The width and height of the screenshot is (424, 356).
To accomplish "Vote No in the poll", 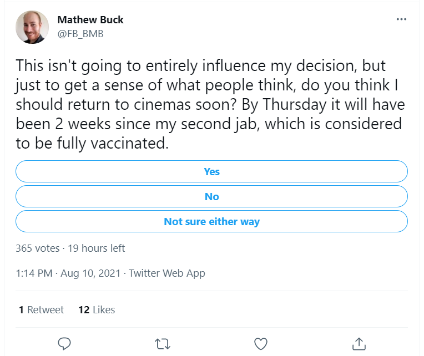I will pos(212,196).
